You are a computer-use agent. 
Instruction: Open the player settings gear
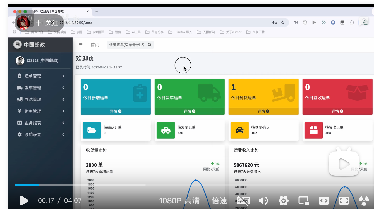283,201
